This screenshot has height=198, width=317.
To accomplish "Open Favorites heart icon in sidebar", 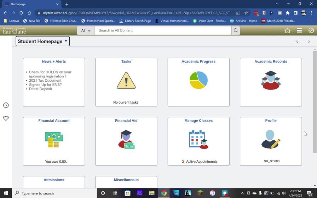I will 6,118.
